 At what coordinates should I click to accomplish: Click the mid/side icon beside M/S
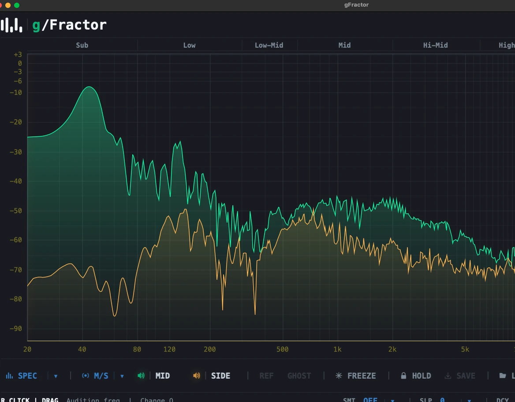(x=86, y=376)
